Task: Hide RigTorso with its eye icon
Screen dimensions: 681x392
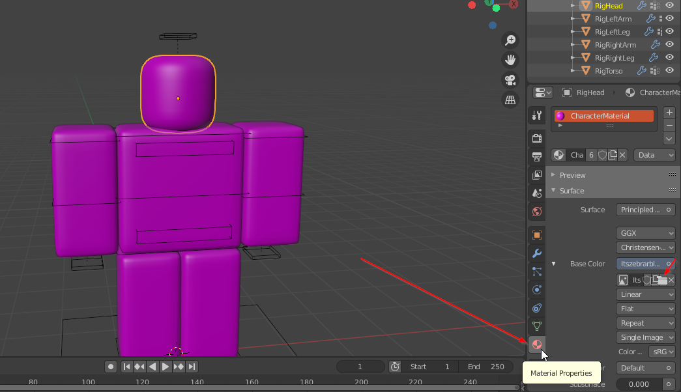Action: click(669, 71)
